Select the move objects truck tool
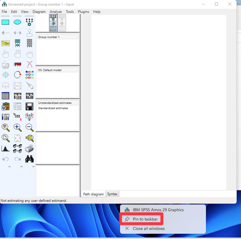This screenshot has height=239, width=241. [17, 64]
